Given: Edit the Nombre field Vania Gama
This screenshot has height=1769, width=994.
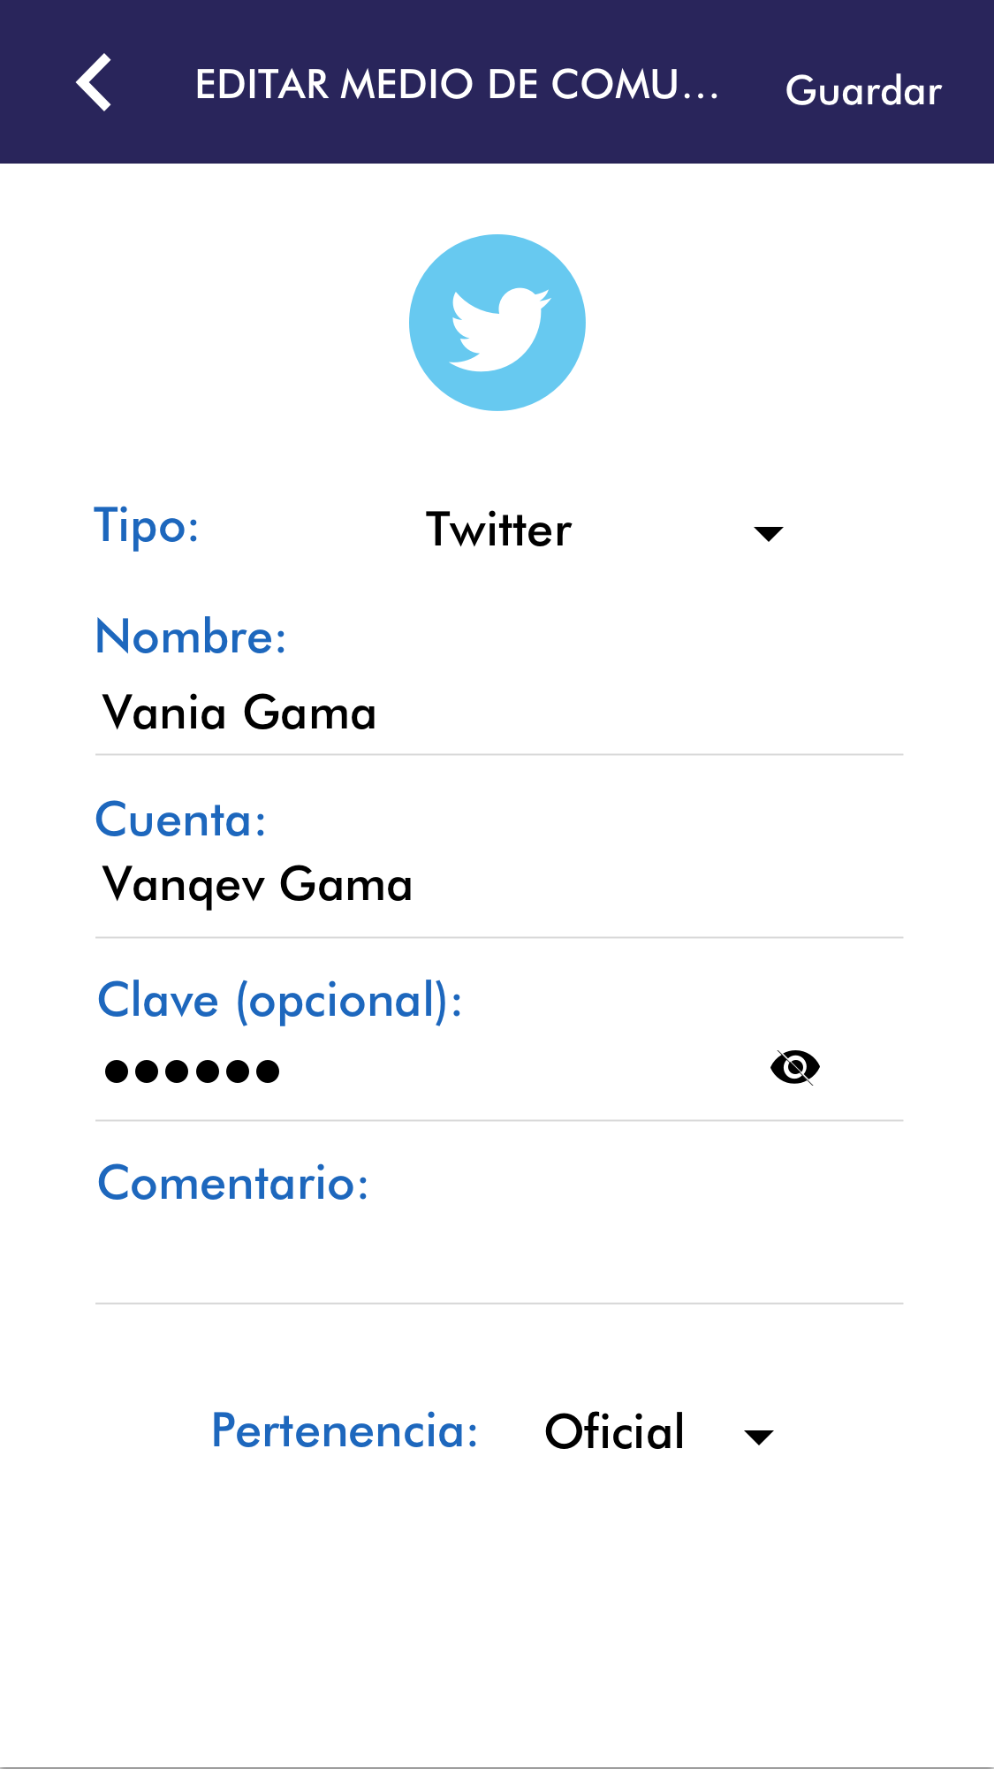Looking at the screenshot, I should 499,714.
